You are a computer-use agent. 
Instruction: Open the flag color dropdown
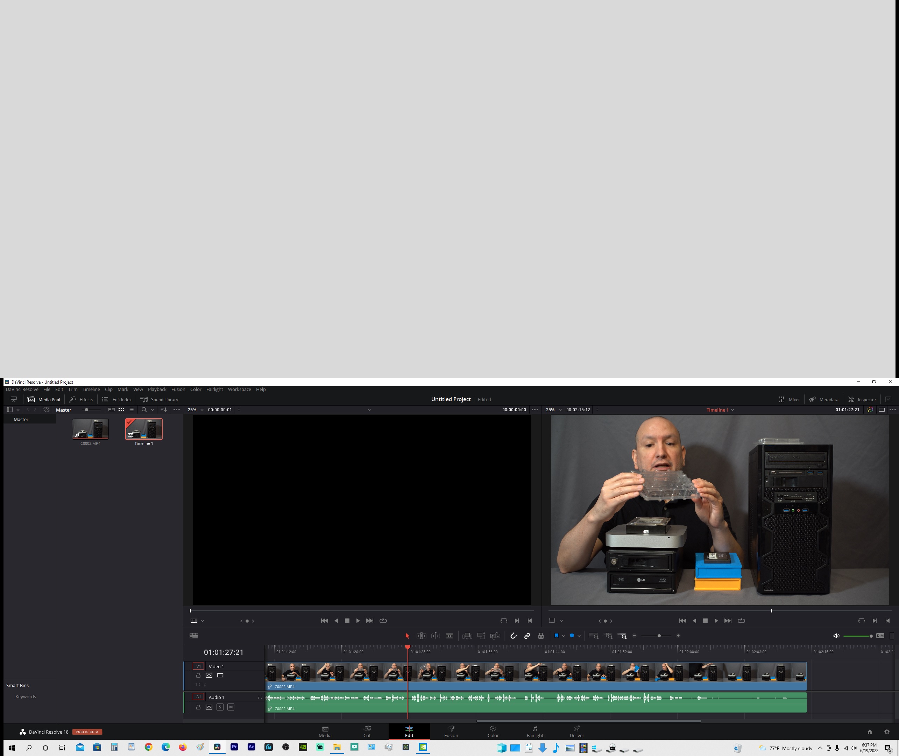coord(564,636)
